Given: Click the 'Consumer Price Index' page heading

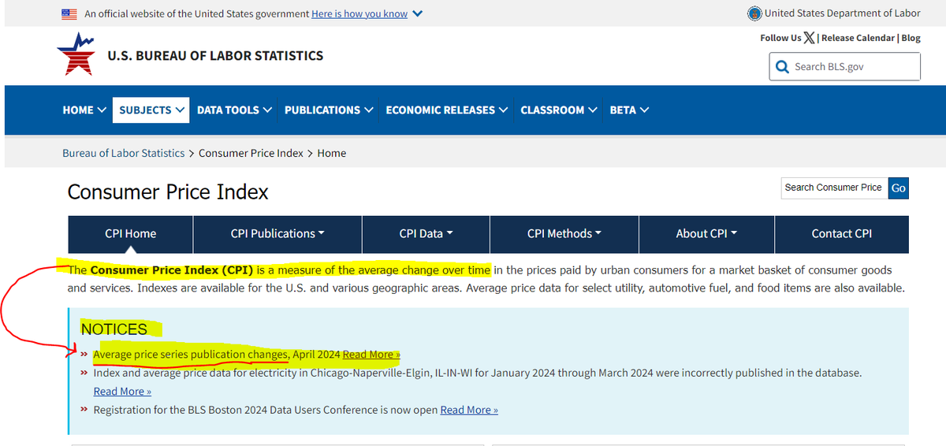Looking at the screenshot, I should (168, 191).
